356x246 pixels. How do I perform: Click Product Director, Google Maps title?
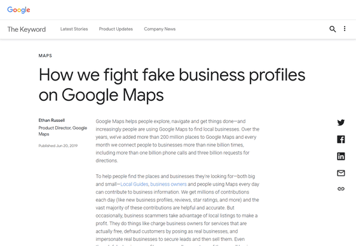(x=63, y=131)
